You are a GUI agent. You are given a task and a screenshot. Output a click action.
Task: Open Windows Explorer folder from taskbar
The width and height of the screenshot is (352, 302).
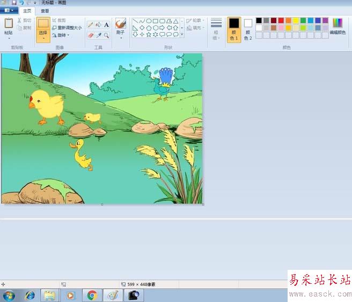pyautogui.click(x=49, y=295)
